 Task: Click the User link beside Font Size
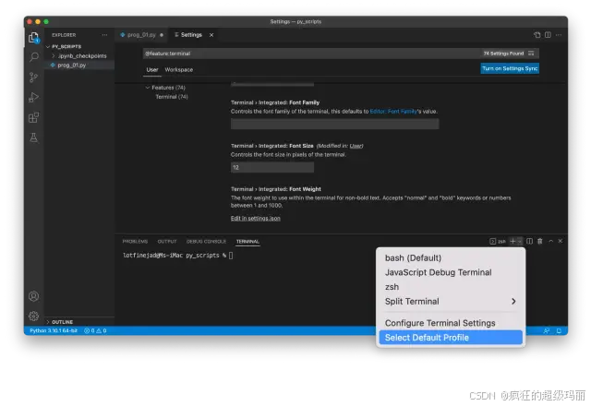[x=356, y=146]
